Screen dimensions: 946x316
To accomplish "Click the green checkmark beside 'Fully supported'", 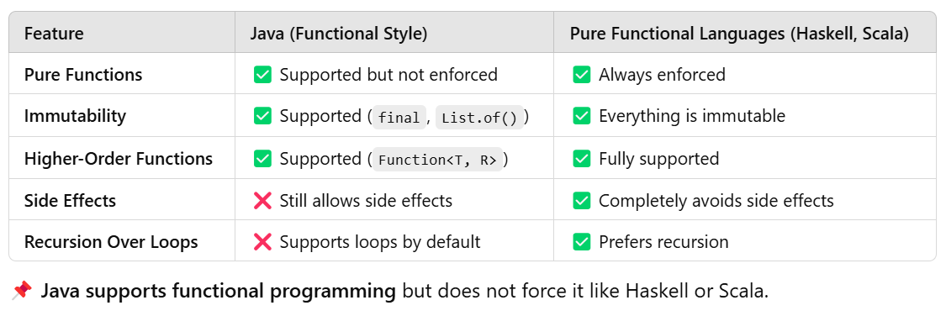I will 582,159.
